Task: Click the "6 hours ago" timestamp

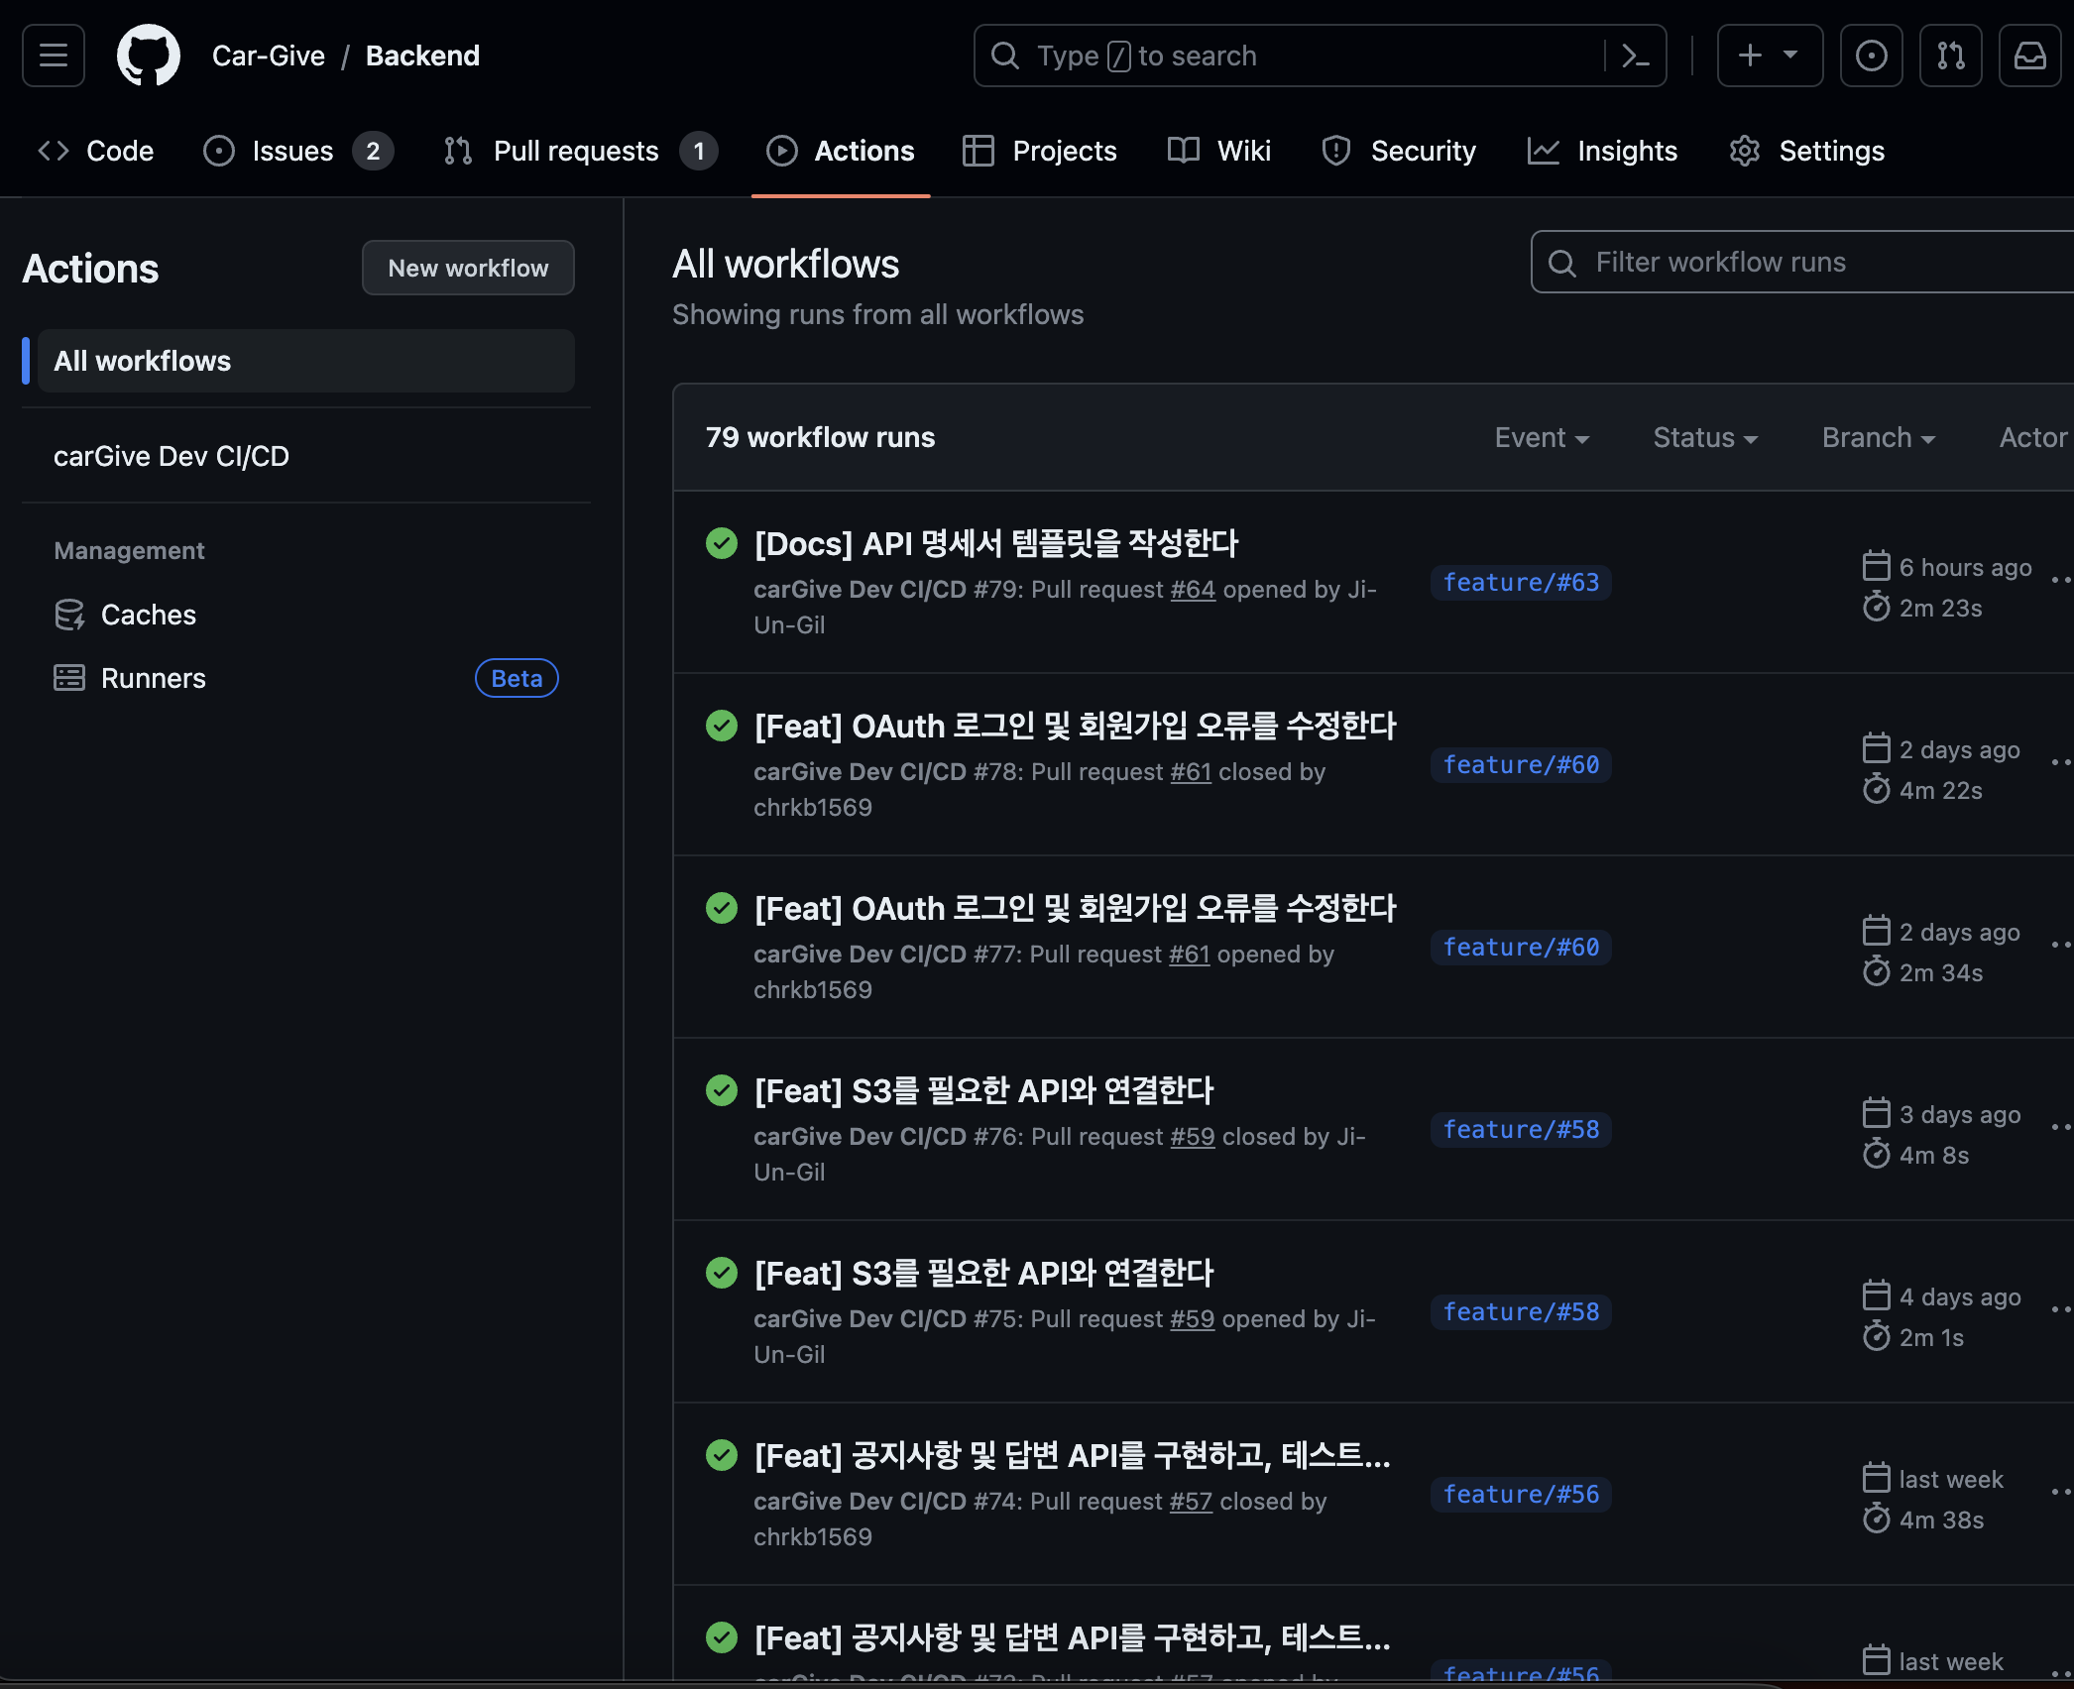Action: pos(1965,567)
